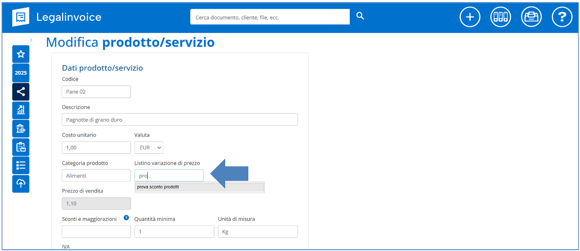Click the printer icon in header
Screen dimensions: 580x251
[x=531, y=17]
